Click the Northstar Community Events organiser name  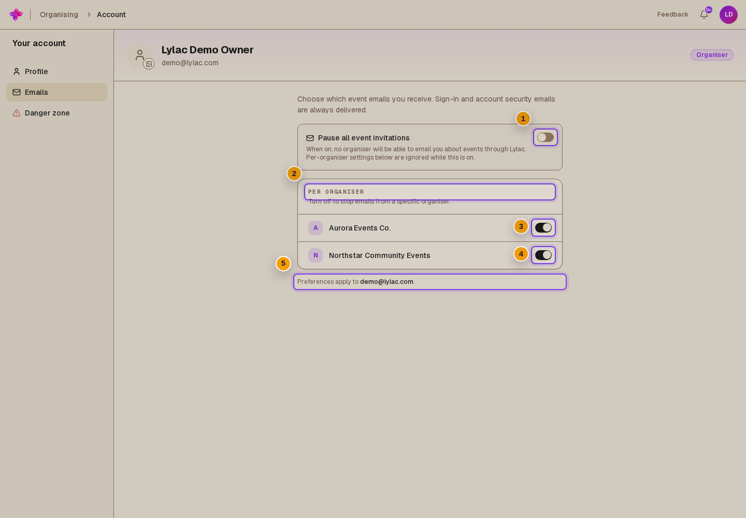380,255
